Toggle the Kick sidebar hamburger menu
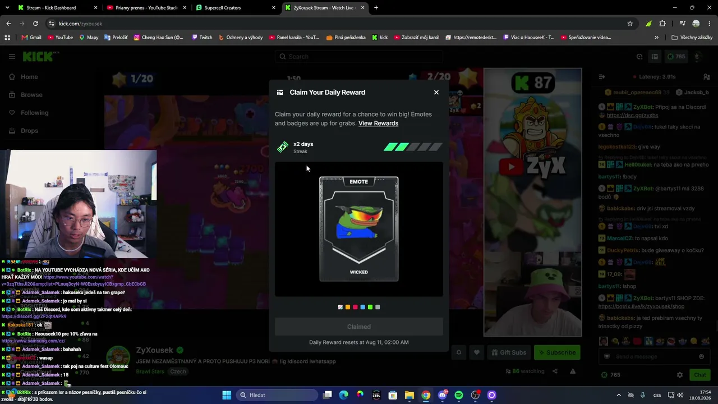 click(12, 57)
